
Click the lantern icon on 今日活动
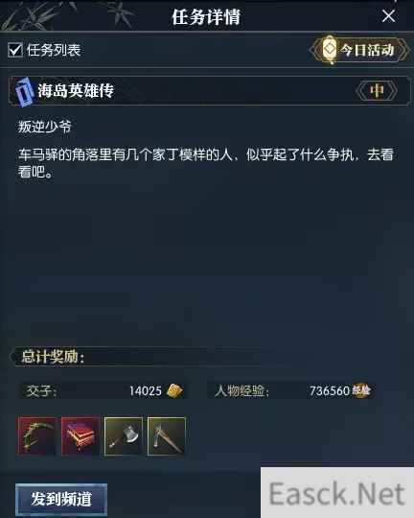tap(330, 50)
